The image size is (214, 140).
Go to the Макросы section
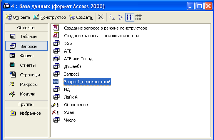[x=27, y=84]
